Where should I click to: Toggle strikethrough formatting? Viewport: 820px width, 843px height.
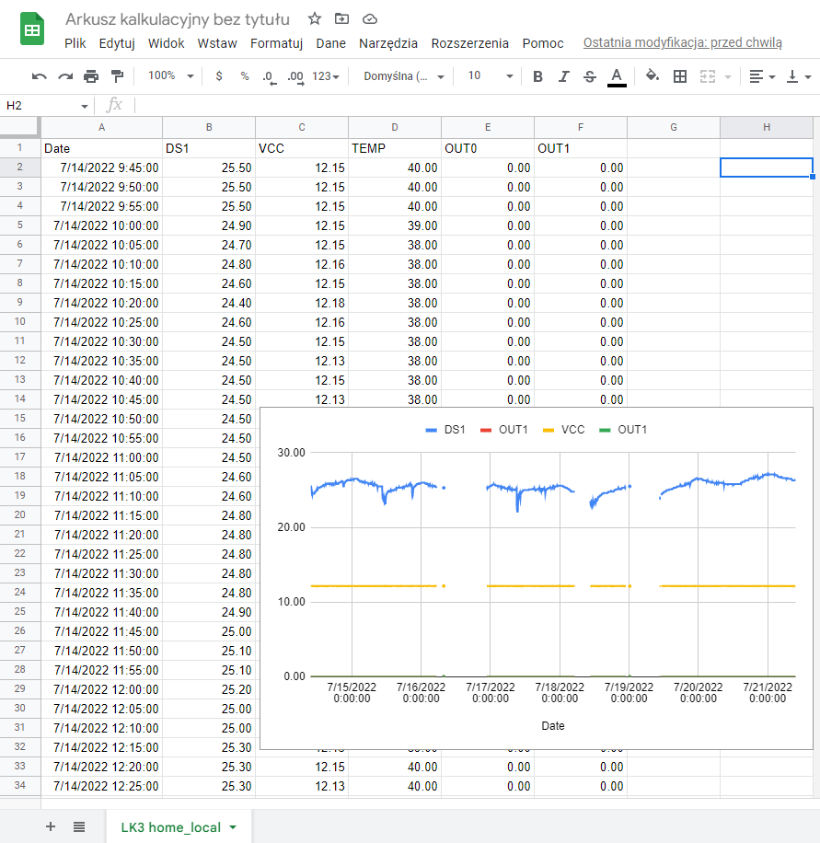[590, 76]
